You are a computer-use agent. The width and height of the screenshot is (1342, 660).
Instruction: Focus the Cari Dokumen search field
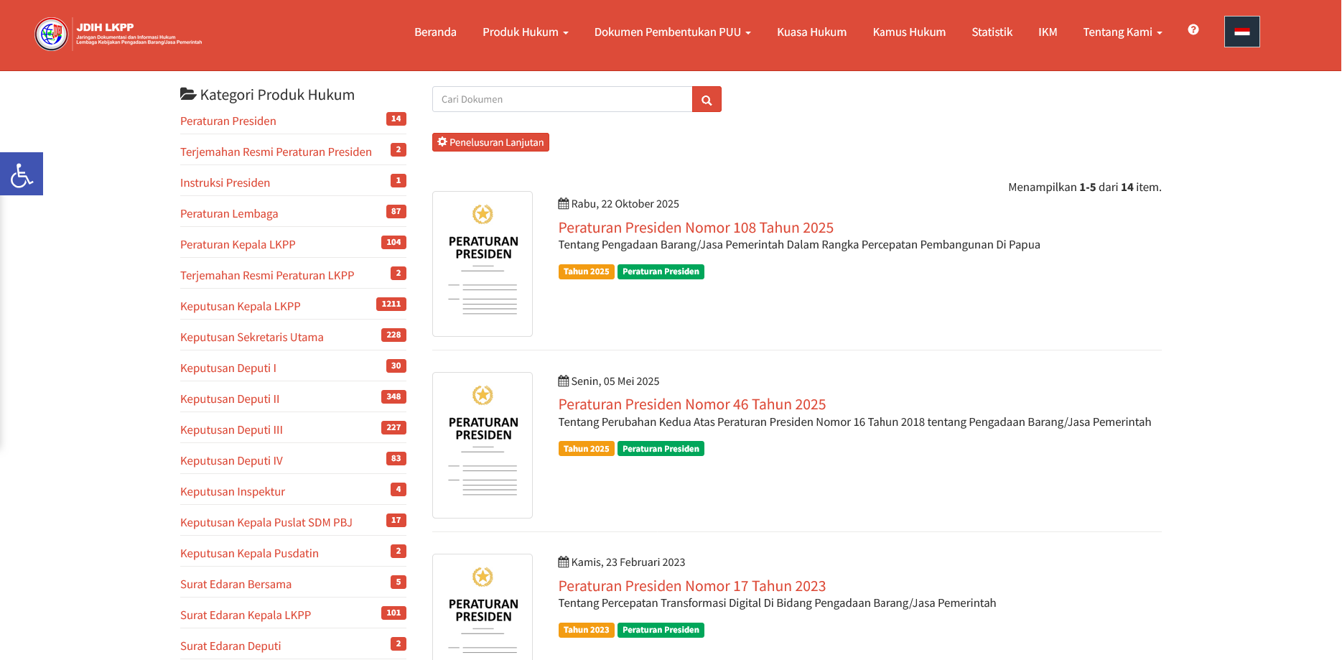pyautogui.click(x=562, y=99)
